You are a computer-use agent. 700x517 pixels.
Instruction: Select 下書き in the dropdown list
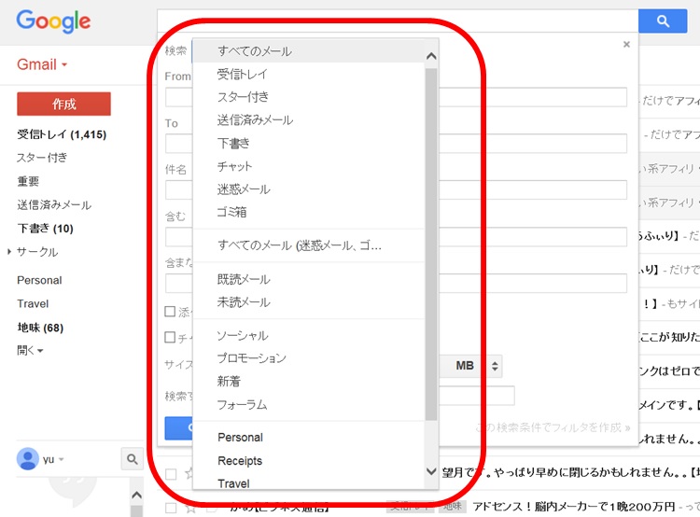pos(309,144)
